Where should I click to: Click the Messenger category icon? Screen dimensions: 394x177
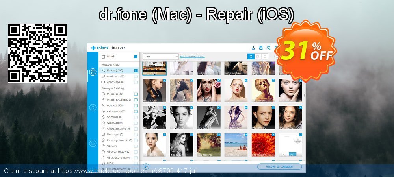tap(103, 135)
